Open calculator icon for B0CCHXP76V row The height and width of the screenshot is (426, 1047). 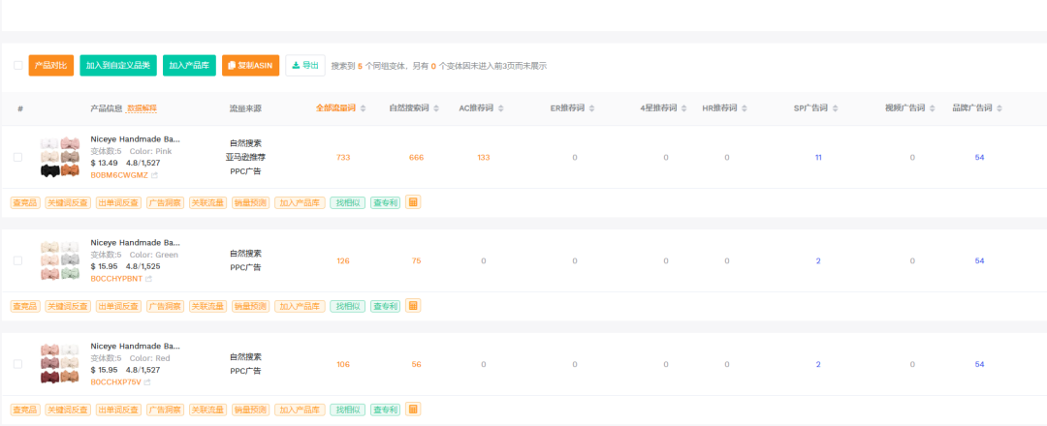coord(413,409)
